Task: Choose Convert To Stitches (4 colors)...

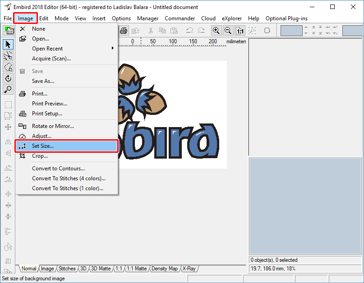Action: pyautogui.click(x=67, y=178)
